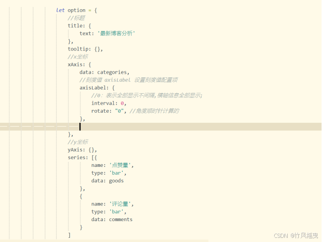
Task: Click the highlighted empty current line
Action: [x=161, y=127]
